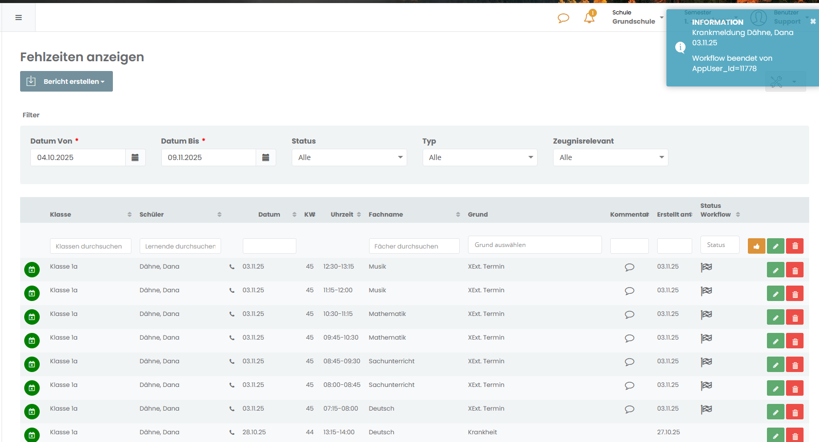Open the hamburger navigation menu
819x442 pixels.
[19, 17]
